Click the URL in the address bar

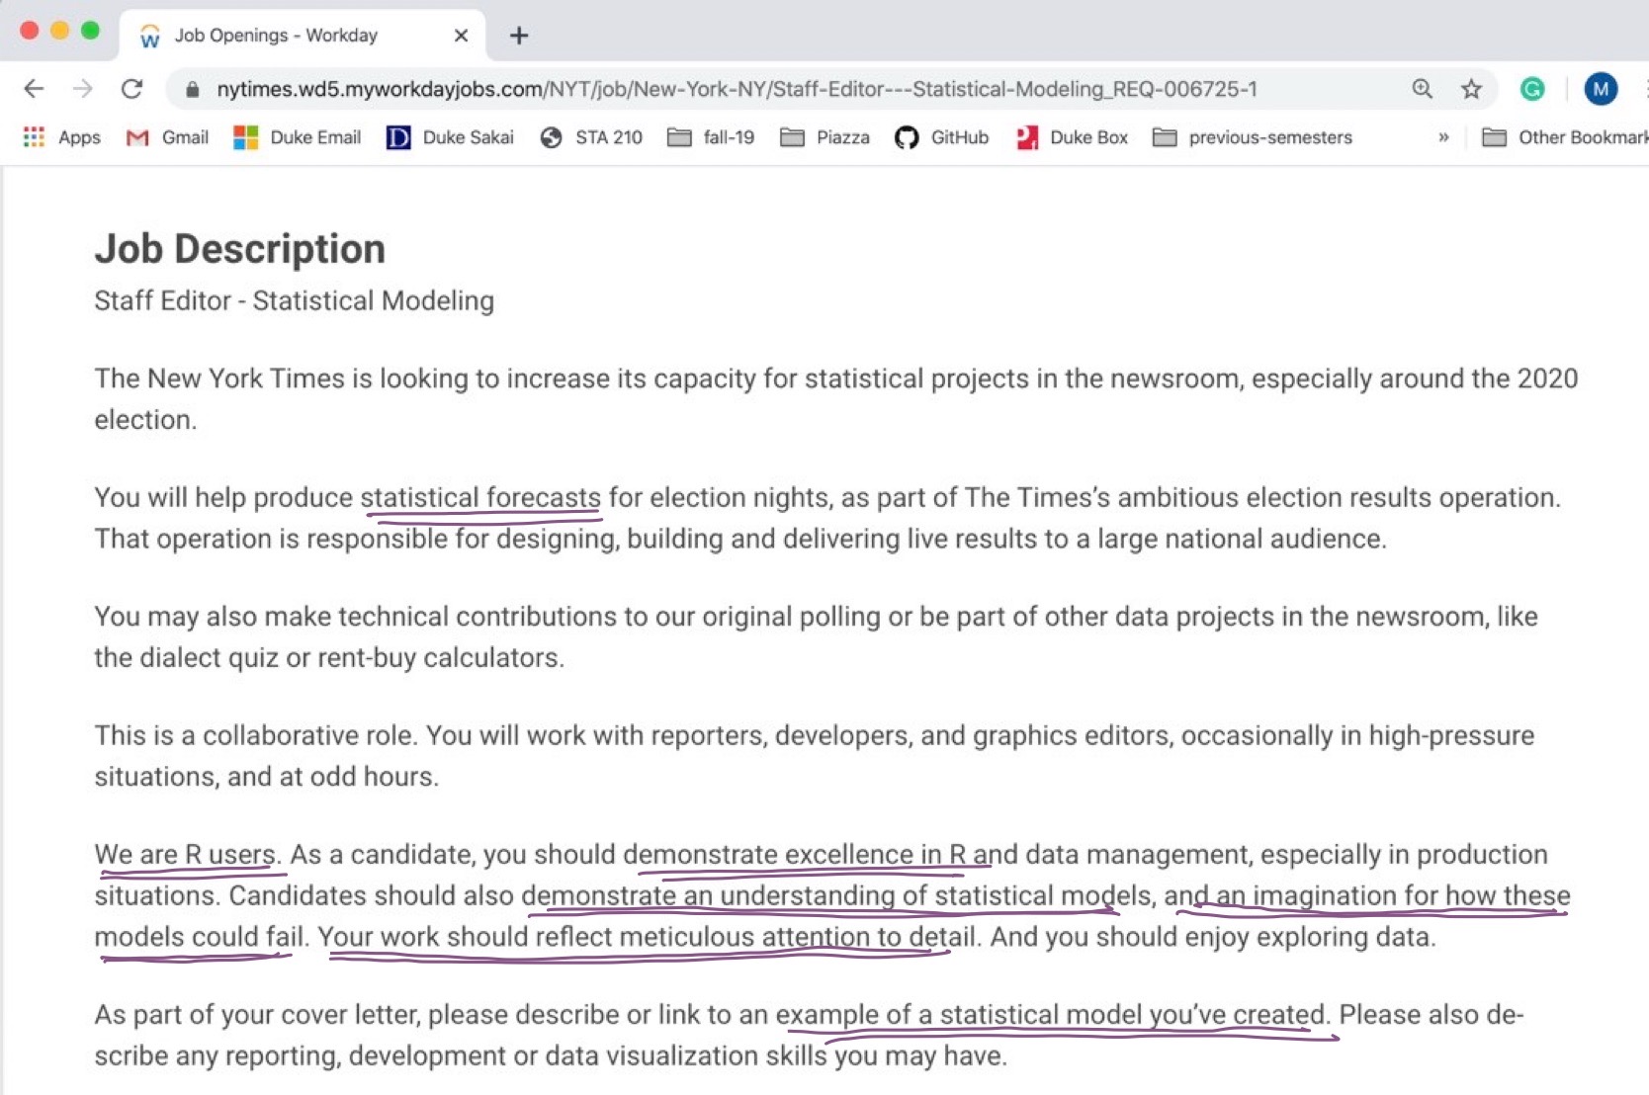click(737, 89)
